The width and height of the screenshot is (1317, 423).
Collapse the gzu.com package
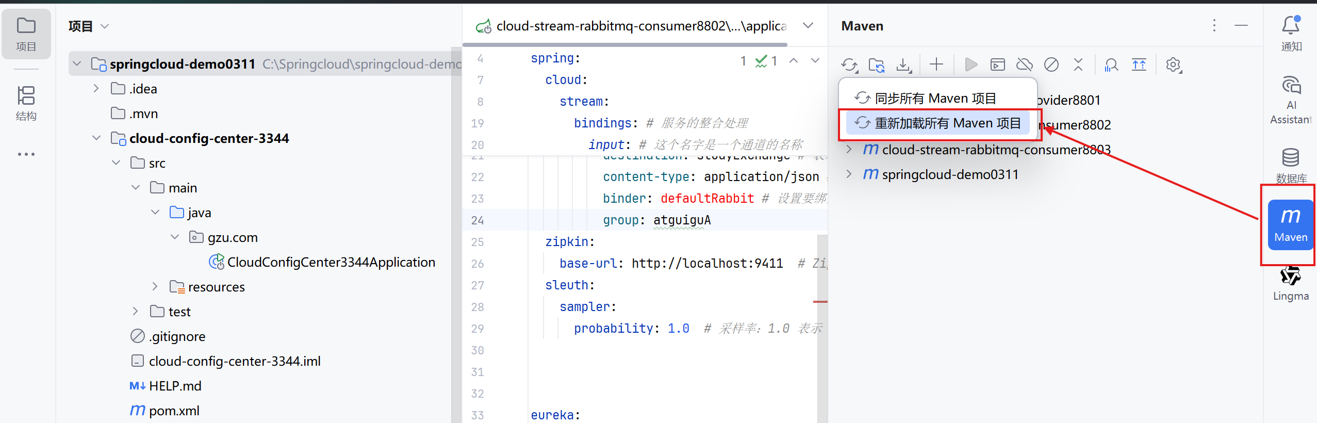[175, 237]
